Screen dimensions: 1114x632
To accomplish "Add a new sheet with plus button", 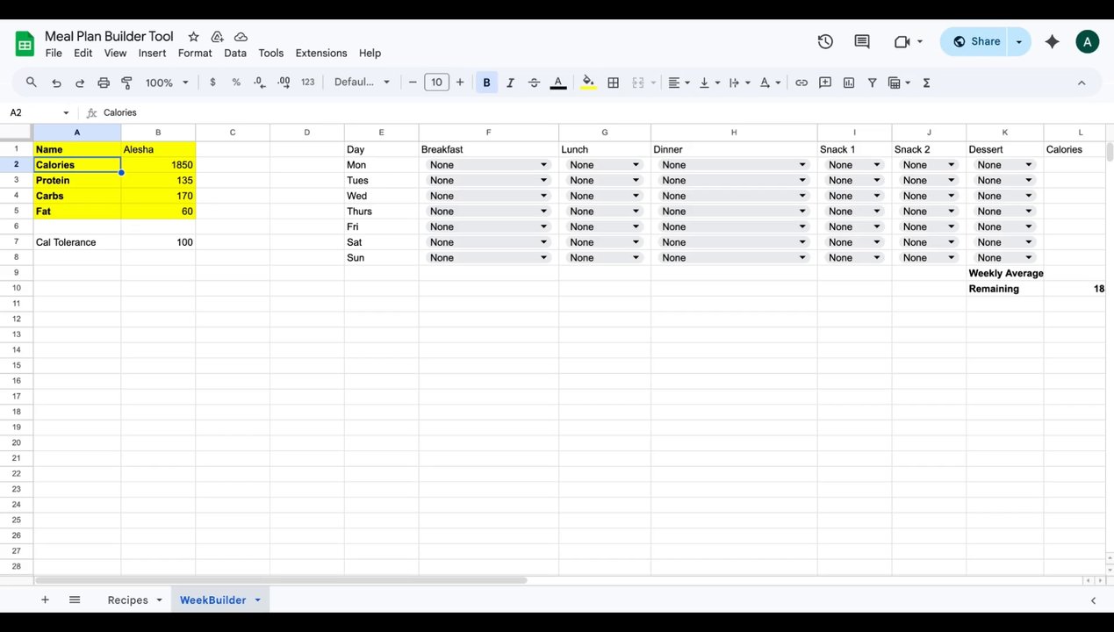I will 45,600.
